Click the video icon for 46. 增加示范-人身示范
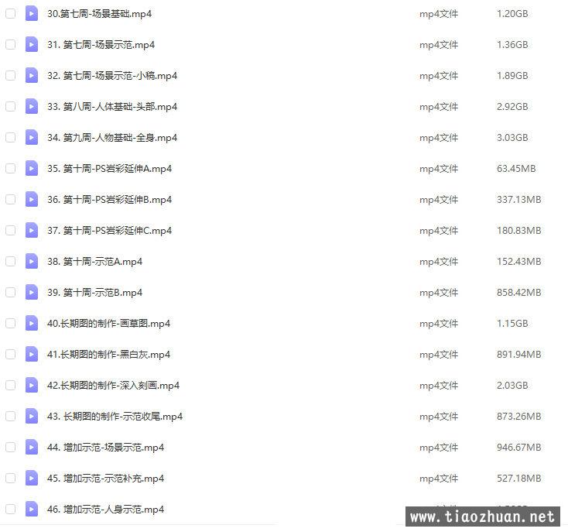The image size is (568, 532). point(32,510)
